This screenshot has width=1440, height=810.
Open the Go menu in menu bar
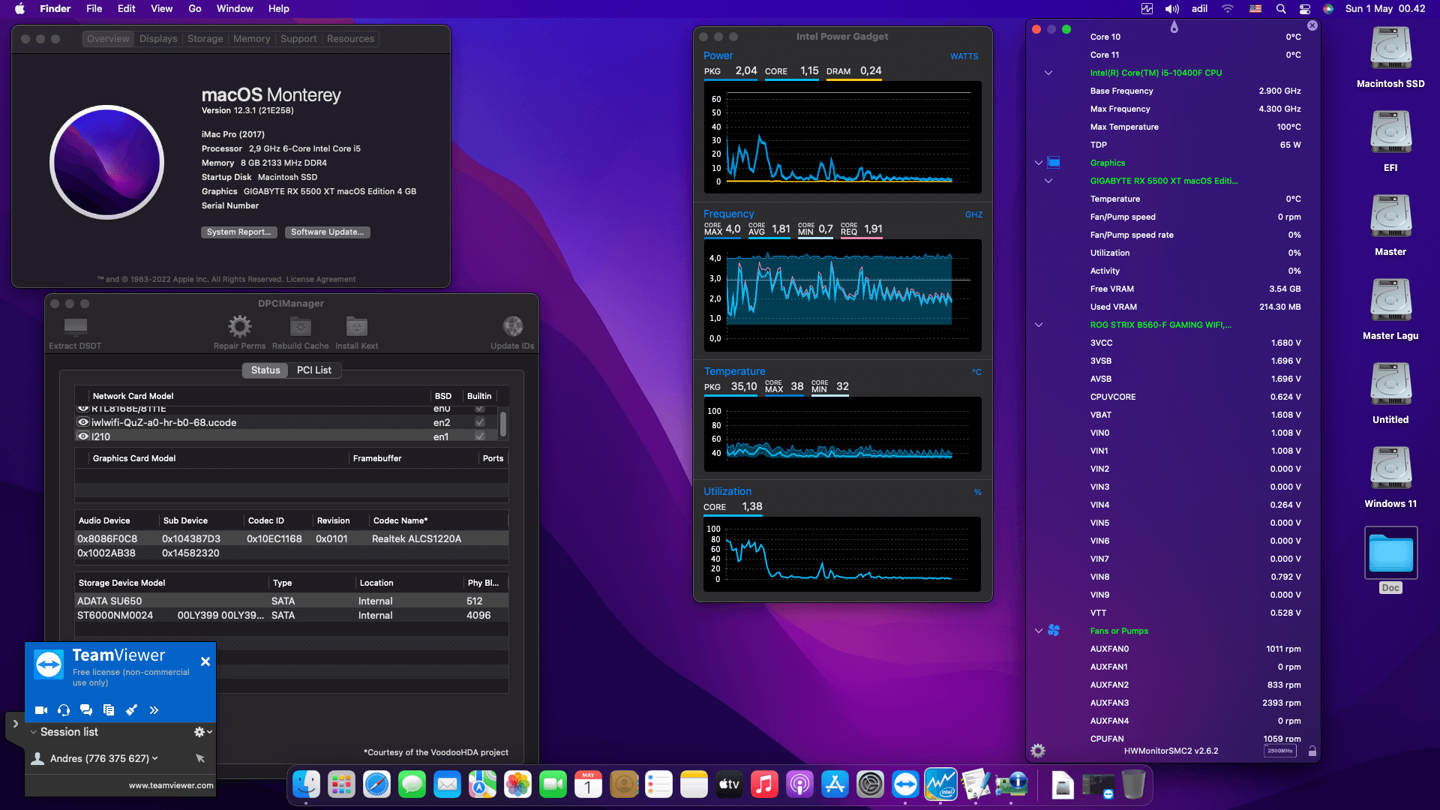point(195,9)
